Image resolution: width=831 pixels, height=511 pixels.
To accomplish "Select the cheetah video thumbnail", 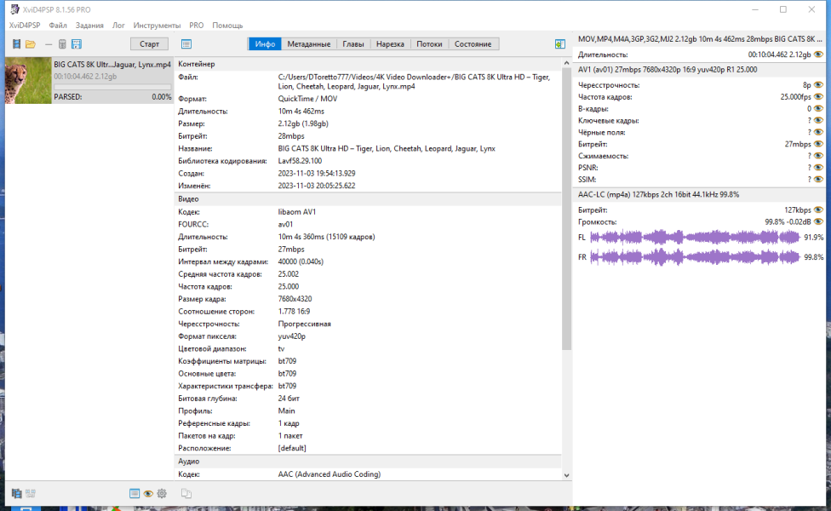I will pos(28,81).
